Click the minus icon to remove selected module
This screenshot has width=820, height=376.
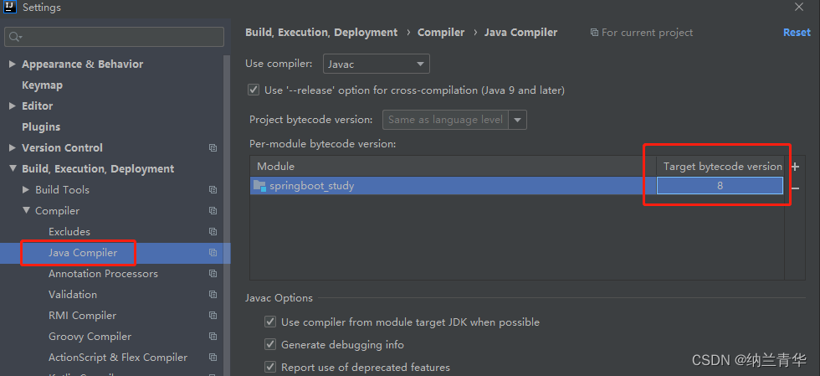[x=796, y=188]
